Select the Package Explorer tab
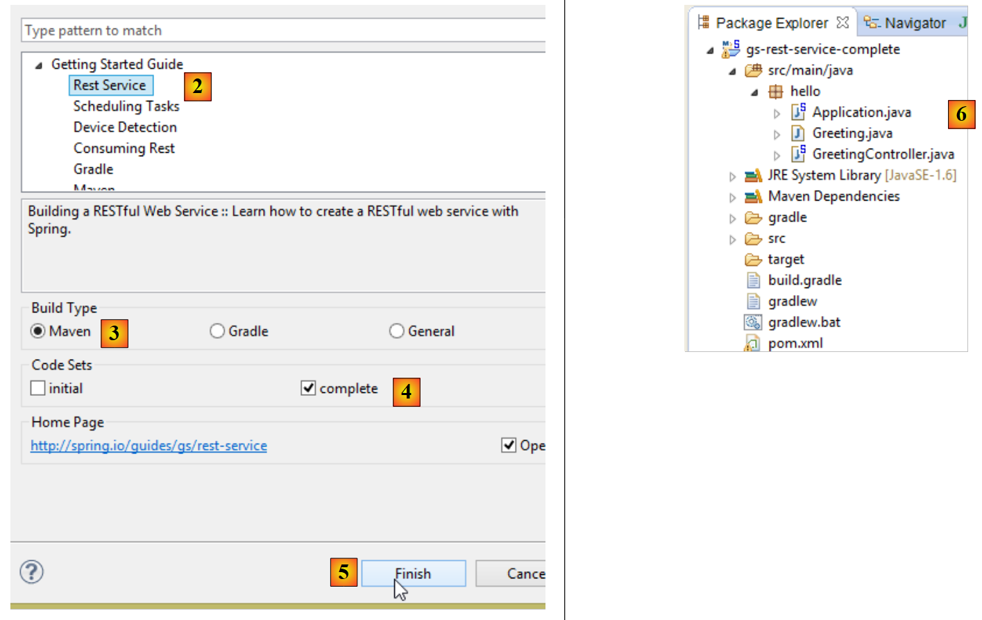Image resolution: width=982 pixels, height=620 pixels. coord(771,23)
